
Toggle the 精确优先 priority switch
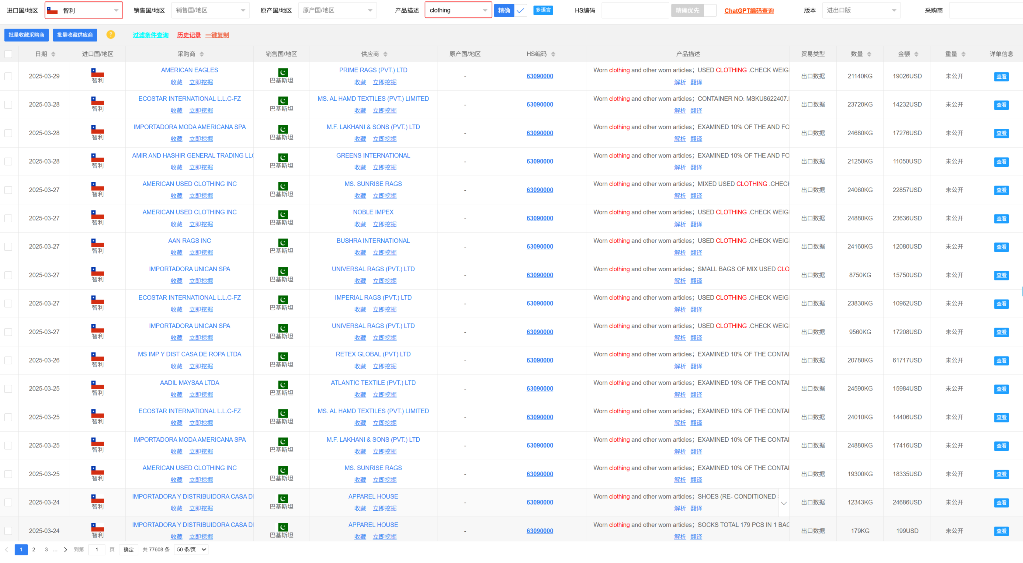point(694,10)
